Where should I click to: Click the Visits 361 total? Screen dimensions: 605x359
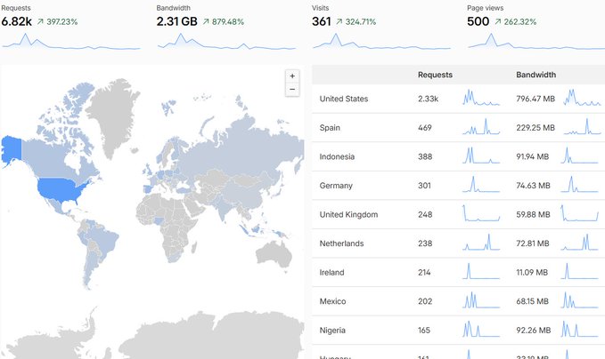click(322, 21)
